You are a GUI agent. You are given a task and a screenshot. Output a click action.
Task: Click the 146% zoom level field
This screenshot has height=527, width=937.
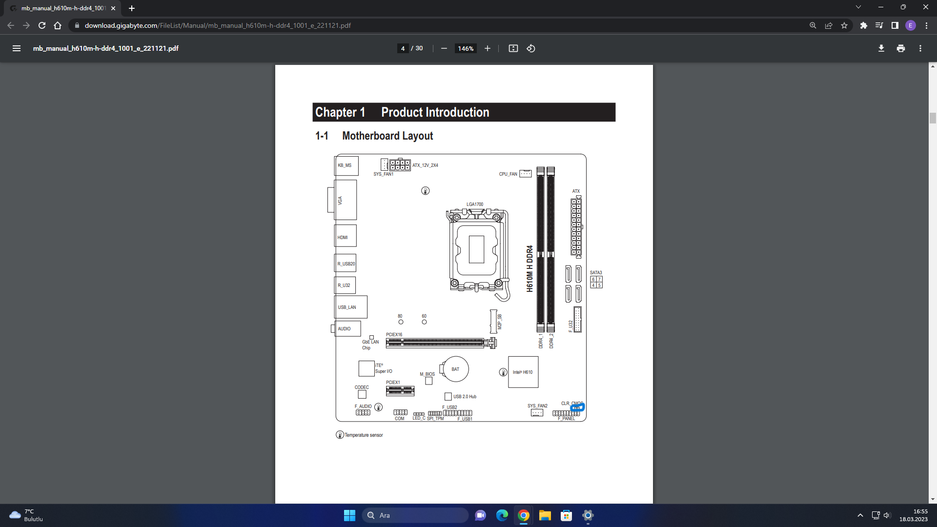(x=465, y=48)
